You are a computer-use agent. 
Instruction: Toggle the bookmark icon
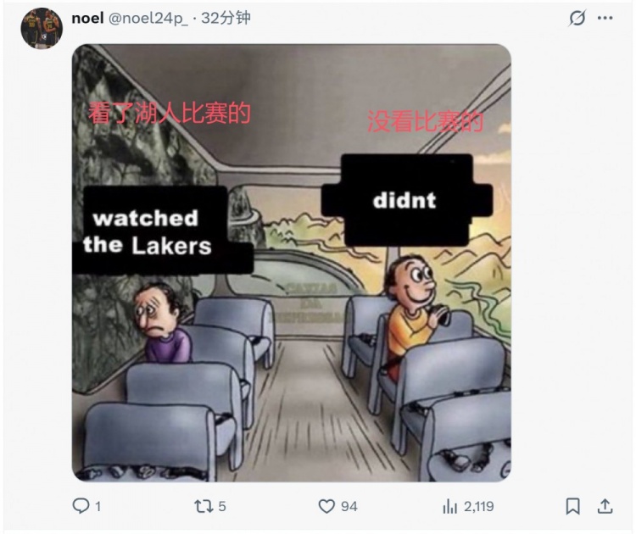coord(572,506)
